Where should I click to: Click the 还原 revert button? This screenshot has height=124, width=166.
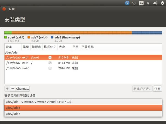point(157,89)
